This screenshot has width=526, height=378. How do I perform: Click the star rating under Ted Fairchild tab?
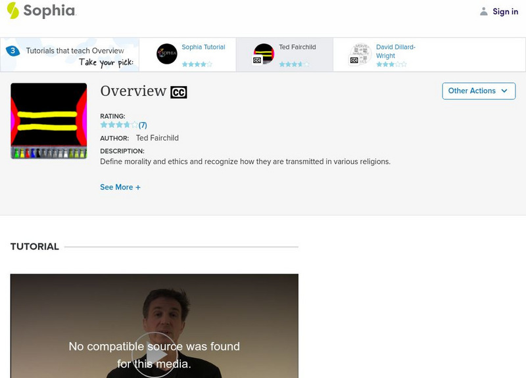coord(294,64)
